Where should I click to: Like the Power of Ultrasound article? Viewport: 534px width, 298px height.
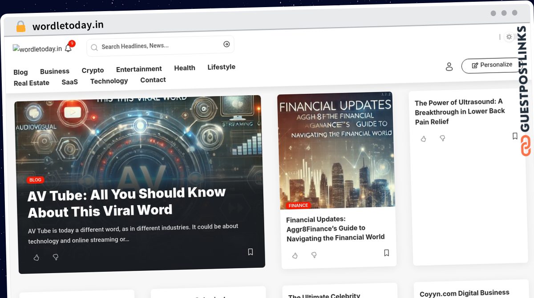(423, 139)
